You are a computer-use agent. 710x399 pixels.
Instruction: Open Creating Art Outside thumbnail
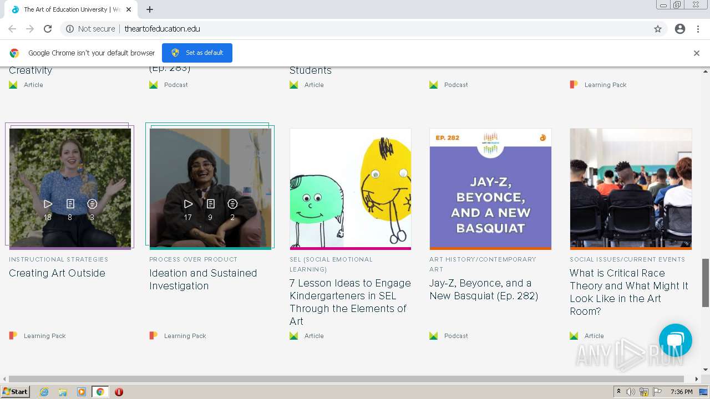coord(70,188)
